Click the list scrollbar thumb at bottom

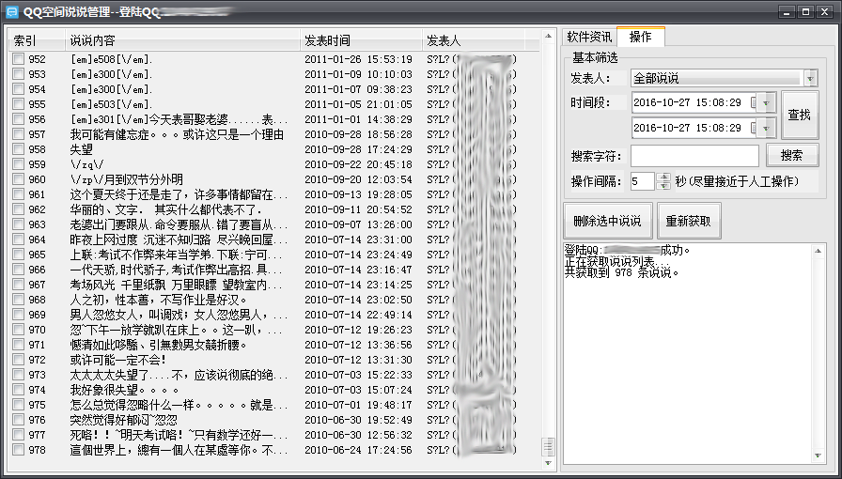click(548, 447)
